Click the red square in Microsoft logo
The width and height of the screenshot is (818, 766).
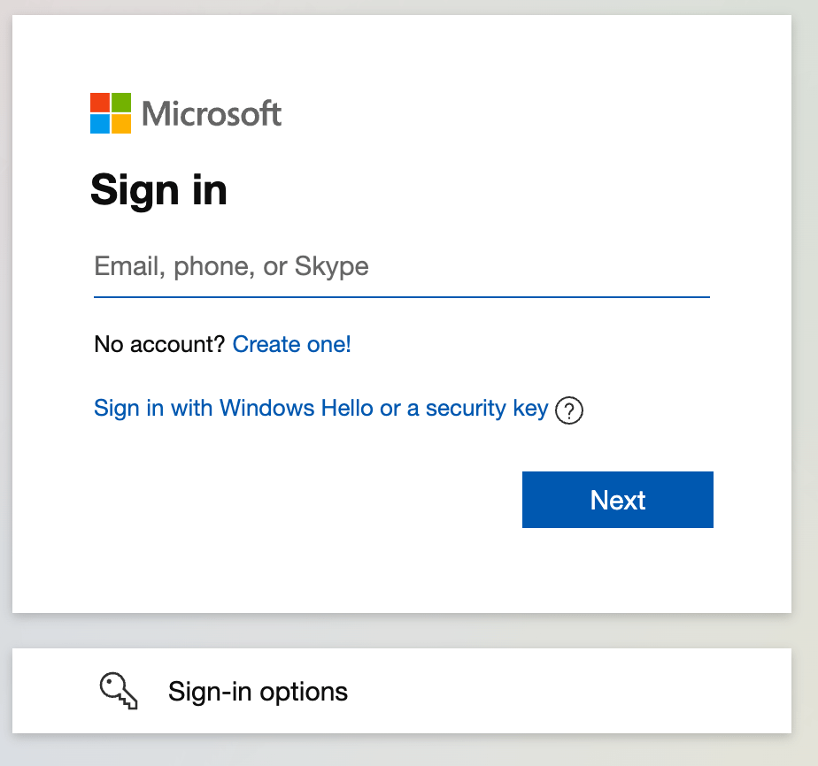pyautogui.click(x=100, y=102)
